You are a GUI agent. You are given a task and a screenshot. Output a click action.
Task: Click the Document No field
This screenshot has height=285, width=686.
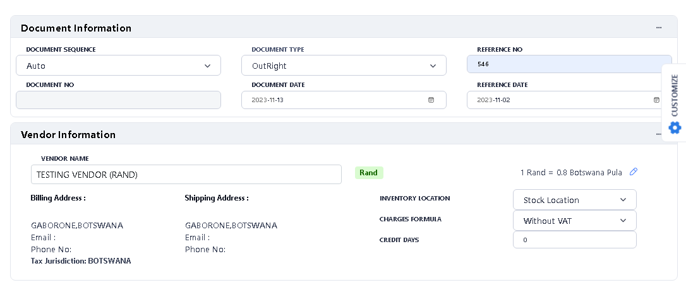coord(118,100)
